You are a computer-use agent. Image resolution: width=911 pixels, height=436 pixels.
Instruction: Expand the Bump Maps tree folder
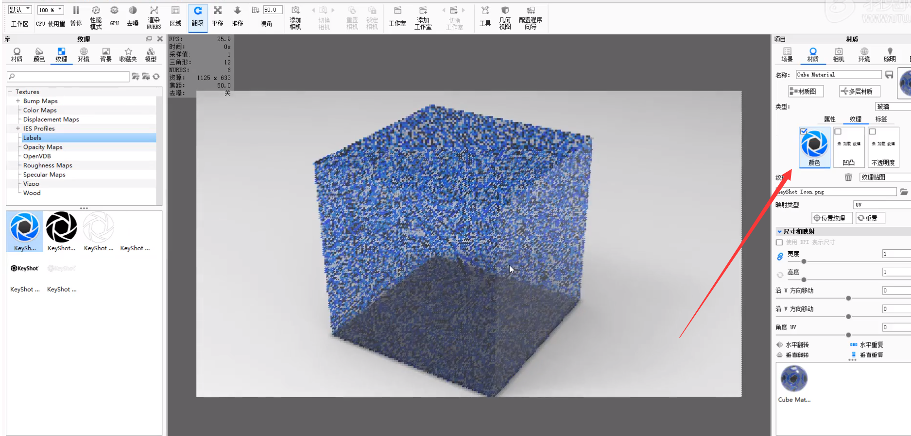click(18, 101)
